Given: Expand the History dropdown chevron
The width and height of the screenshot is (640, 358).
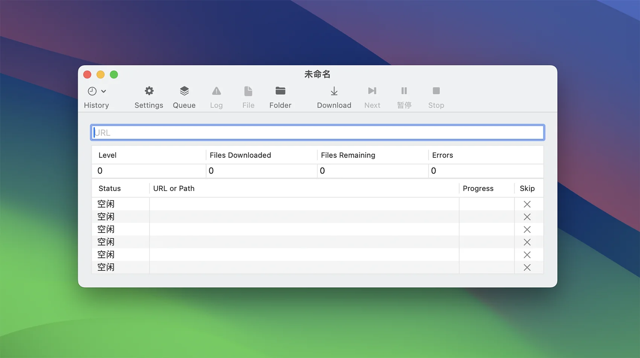Looking at the screenshot, I should tap(104, 91).
